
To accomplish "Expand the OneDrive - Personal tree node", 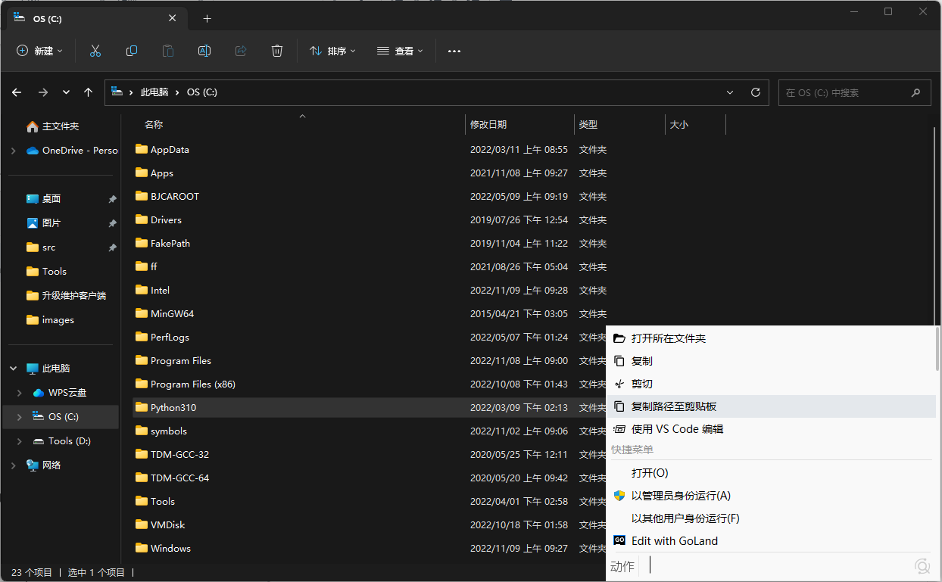I will click(x=13, y=151).
